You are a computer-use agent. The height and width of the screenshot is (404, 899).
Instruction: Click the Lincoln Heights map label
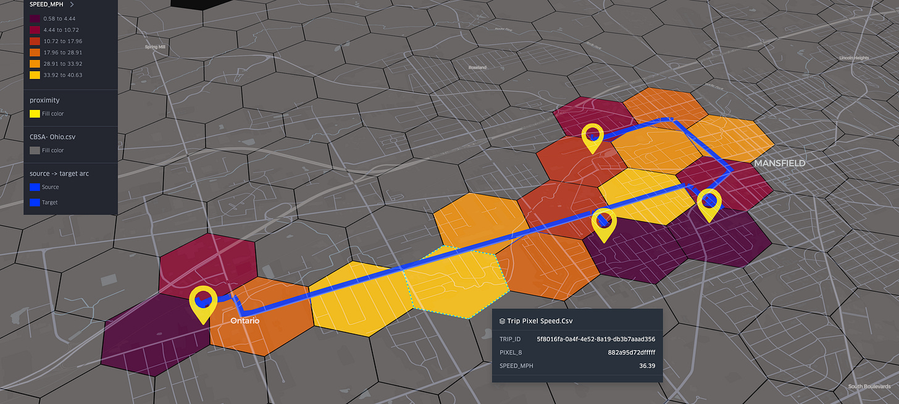tap(855, 57)
